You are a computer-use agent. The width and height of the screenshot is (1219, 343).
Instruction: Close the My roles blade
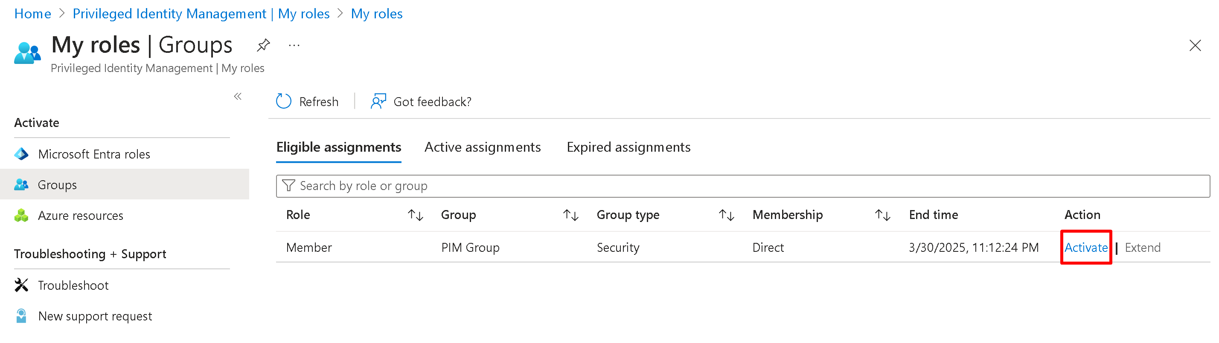[x=1195, y=45]
